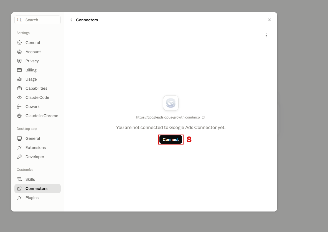Open the Privacy shield item
Viewport: 328px width, 232px height.
pyautogui.click(x=38, y=61)
